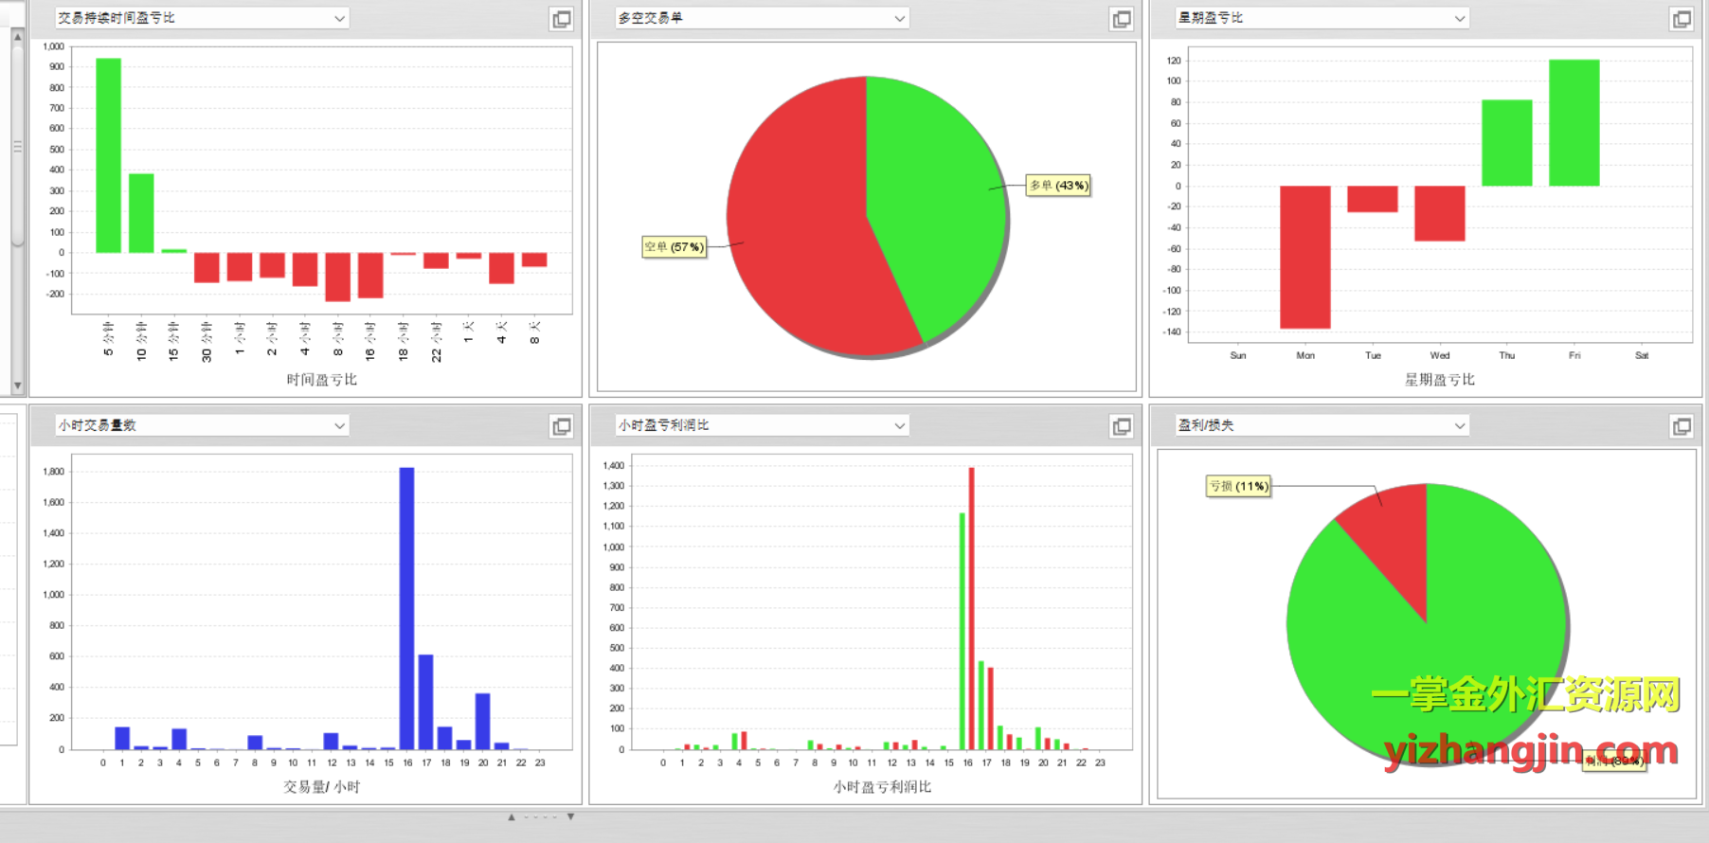Click the 亏损 (11%) pie label
The width and height of the screenshot is (1709, 843).
(1238, 487)
